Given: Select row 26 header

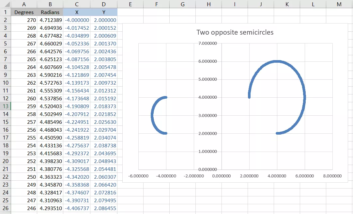Looking at the screenshot, I should point(6,208).
